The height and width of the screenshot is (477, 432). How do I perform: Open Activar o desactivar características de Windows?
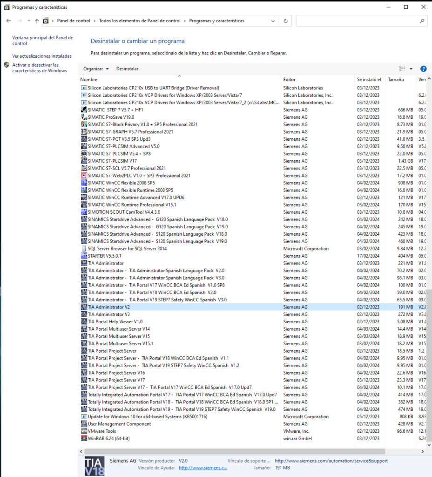pyautogui.click(x=40, y=68)
